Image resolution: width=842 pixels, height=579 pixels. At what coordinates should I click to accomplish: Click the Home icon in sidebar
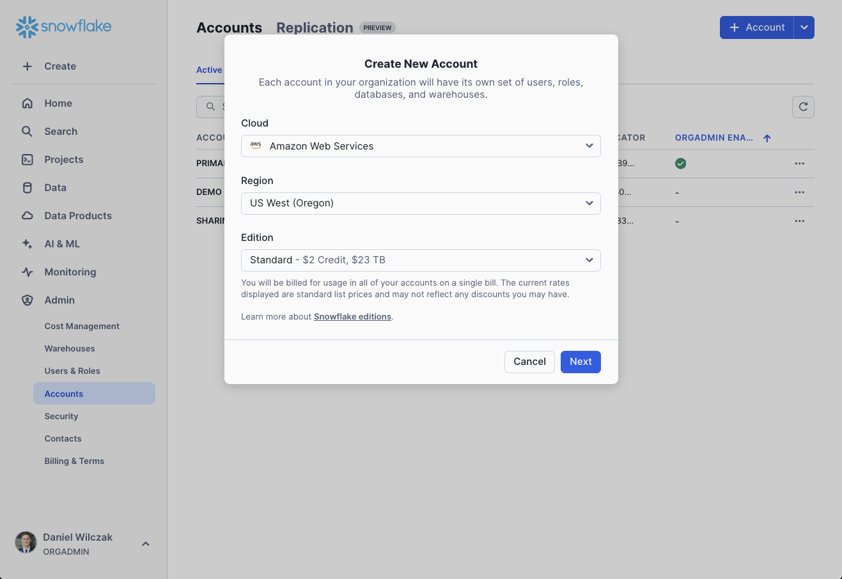27,104
